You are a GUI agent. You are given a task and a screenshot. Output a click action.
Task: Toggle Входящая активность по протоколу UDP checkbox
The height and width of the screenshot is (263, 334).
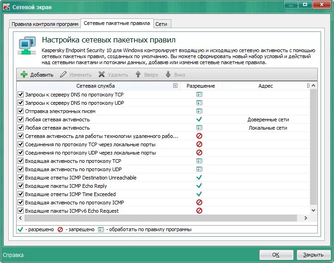pyautogui.click(x=20, y=169)
